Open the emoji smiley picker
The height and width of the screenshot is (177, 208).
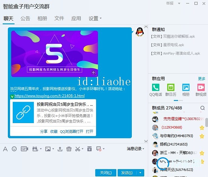click(x=14, y=149)
